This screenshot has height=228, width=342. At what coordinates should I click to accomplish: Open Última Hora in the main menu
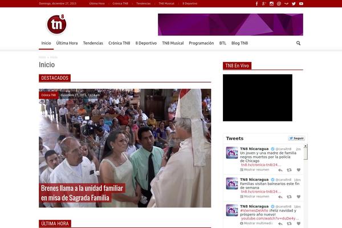tap(67, 43)
